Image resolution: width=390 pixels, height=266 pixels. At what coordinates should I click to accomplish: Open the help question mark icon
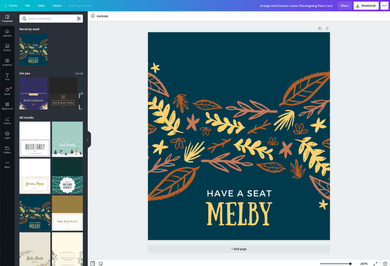point(385,264)
